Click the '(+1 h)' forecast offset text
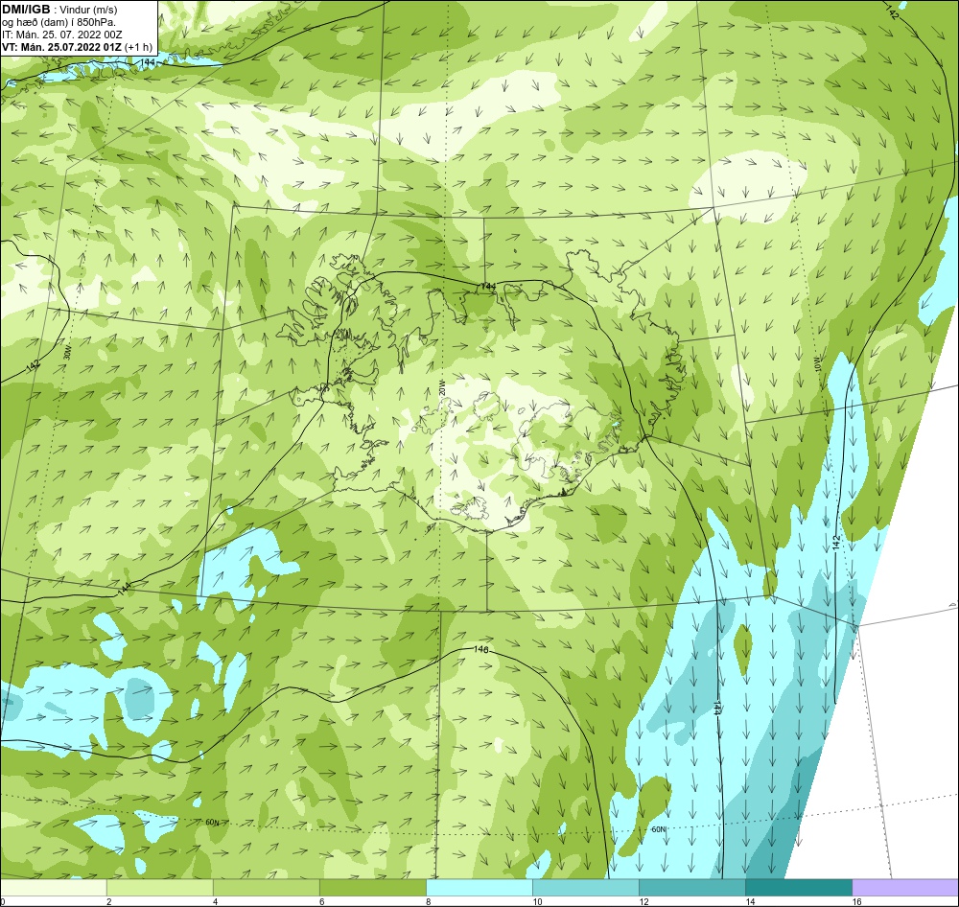Image resolution: width=959 pixels, height=907 pixels. 138,47
